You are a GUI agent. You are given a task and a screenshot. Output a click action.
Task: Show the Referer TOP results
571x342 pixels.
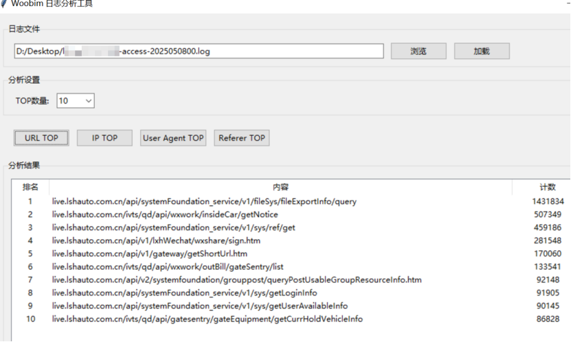242,138
